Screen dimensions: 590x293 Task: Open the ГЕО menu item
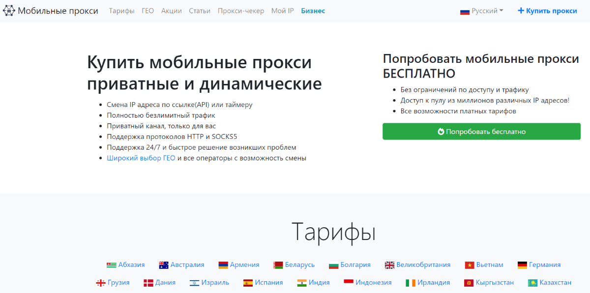click(148, 11)
